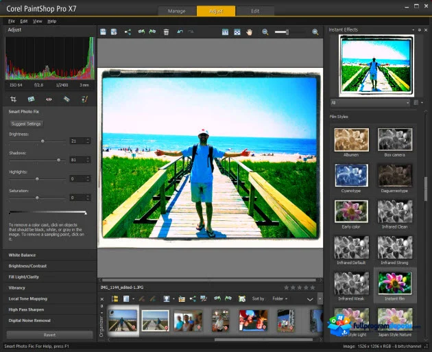Select the second Organizer boardwalk thumbnail
The width and height of the screenshot is (432, 352).
tap(156, 320)
